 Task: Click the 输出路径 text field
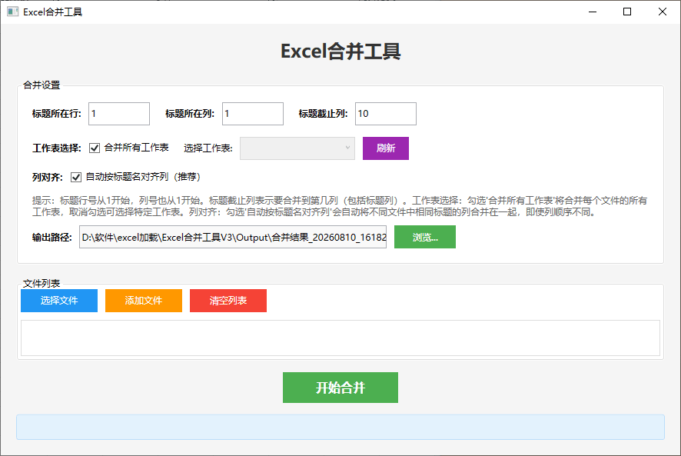[x=233, y=237]
